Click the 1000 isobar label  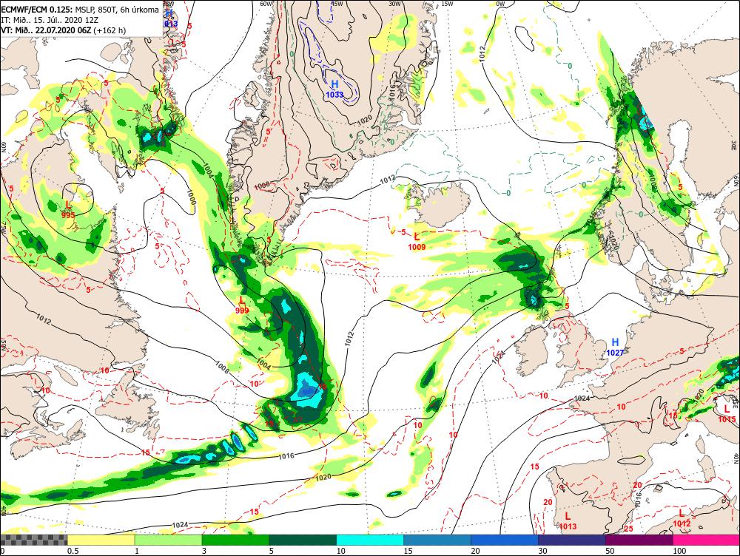(x=191, y=197)
